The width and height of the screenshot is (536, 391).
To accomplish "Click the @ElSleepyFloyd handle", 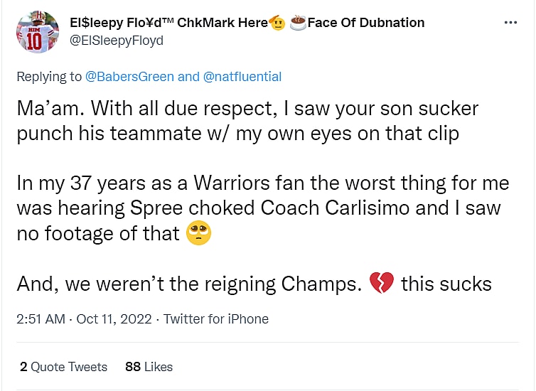I will pyautogui.click(x=115, y=41).
